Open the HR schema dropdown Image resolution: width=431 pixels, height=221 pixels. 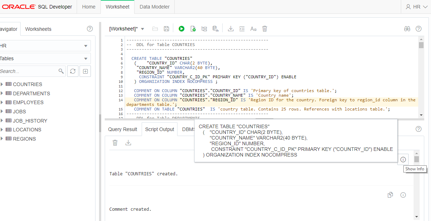tap(45, 46)
